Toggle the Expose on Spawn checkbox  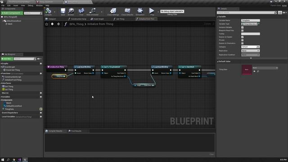pos(243,37)
